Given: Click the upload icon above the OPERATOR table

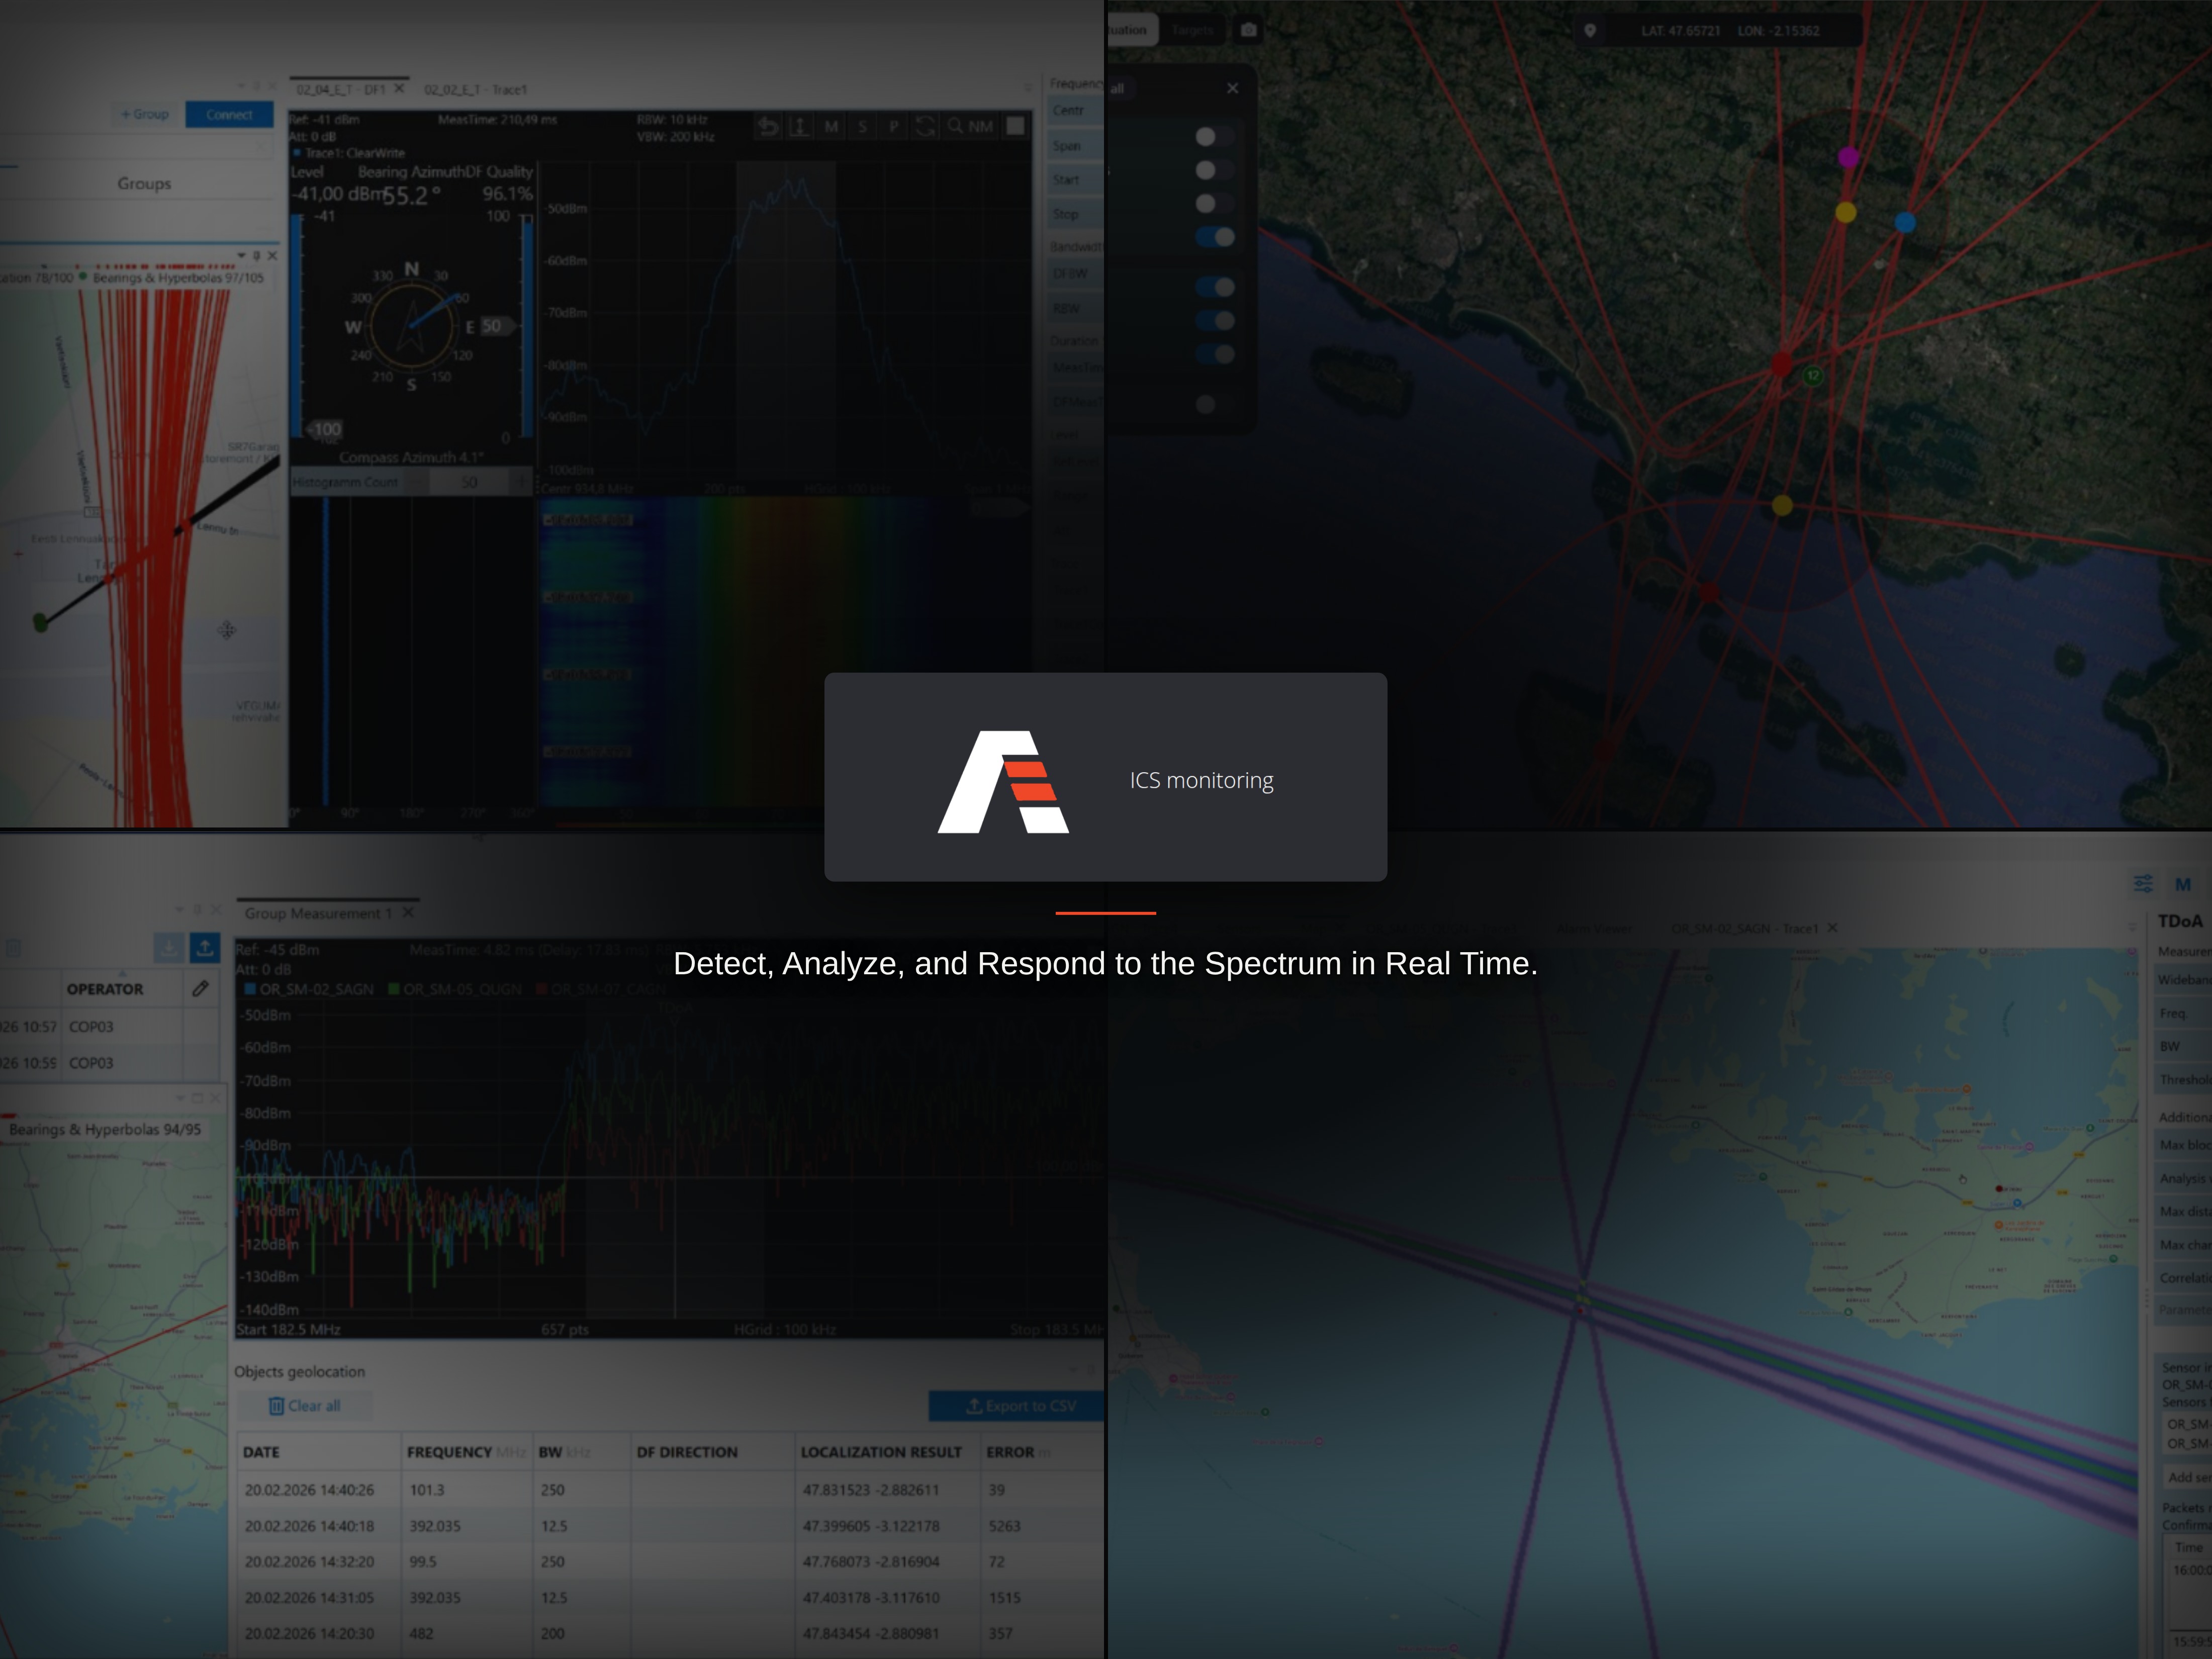Looking at the screenshot, I should coord(205,947).
